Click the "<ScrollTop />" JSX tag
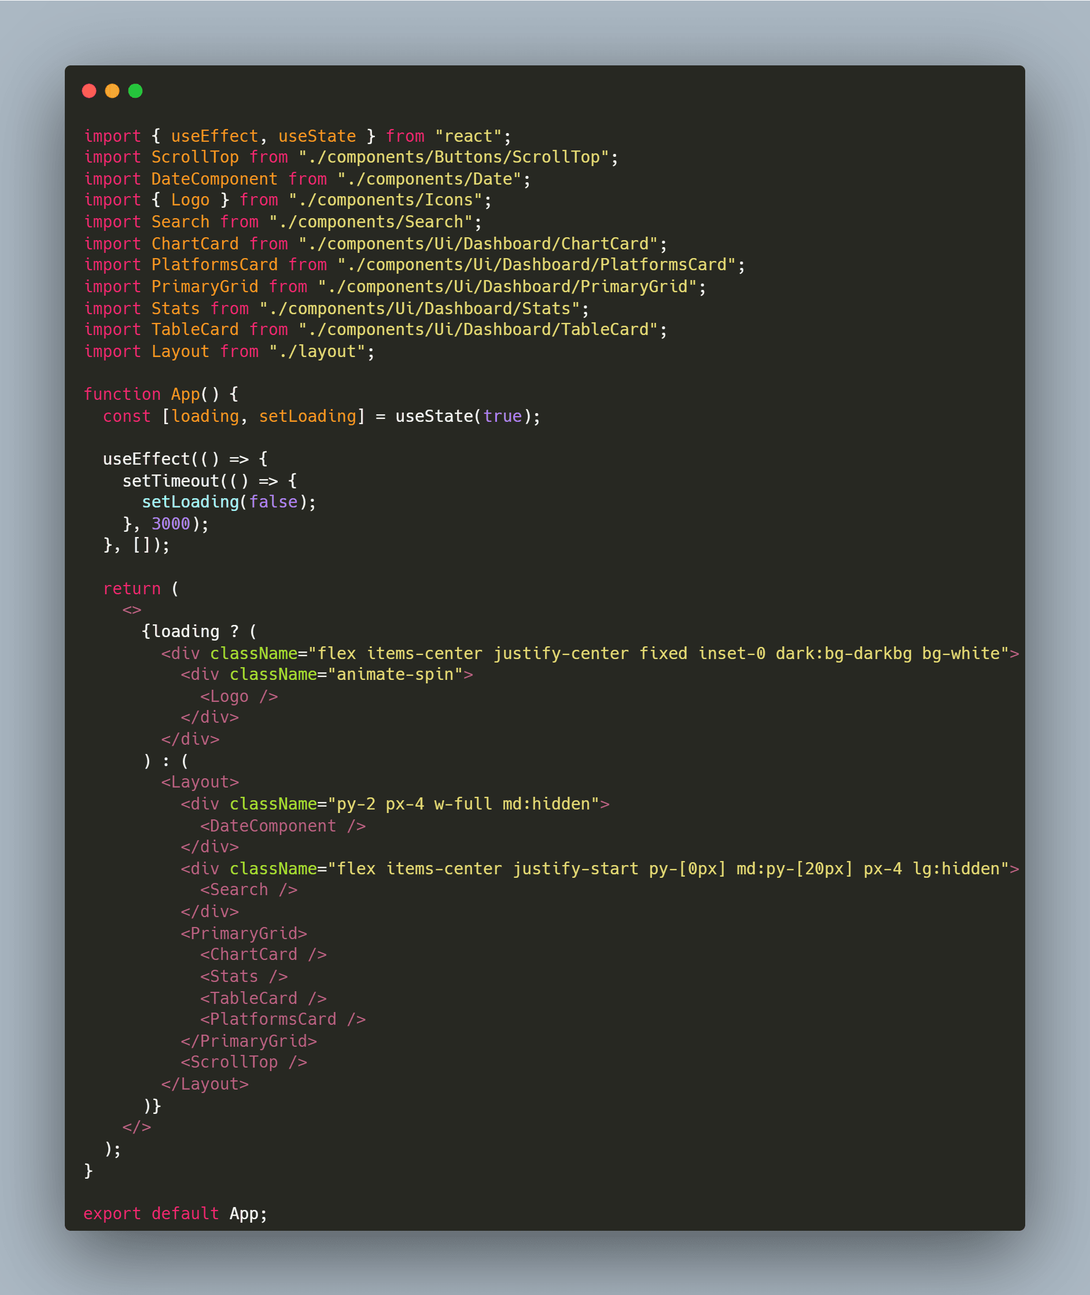 [x=244, y=1062]
